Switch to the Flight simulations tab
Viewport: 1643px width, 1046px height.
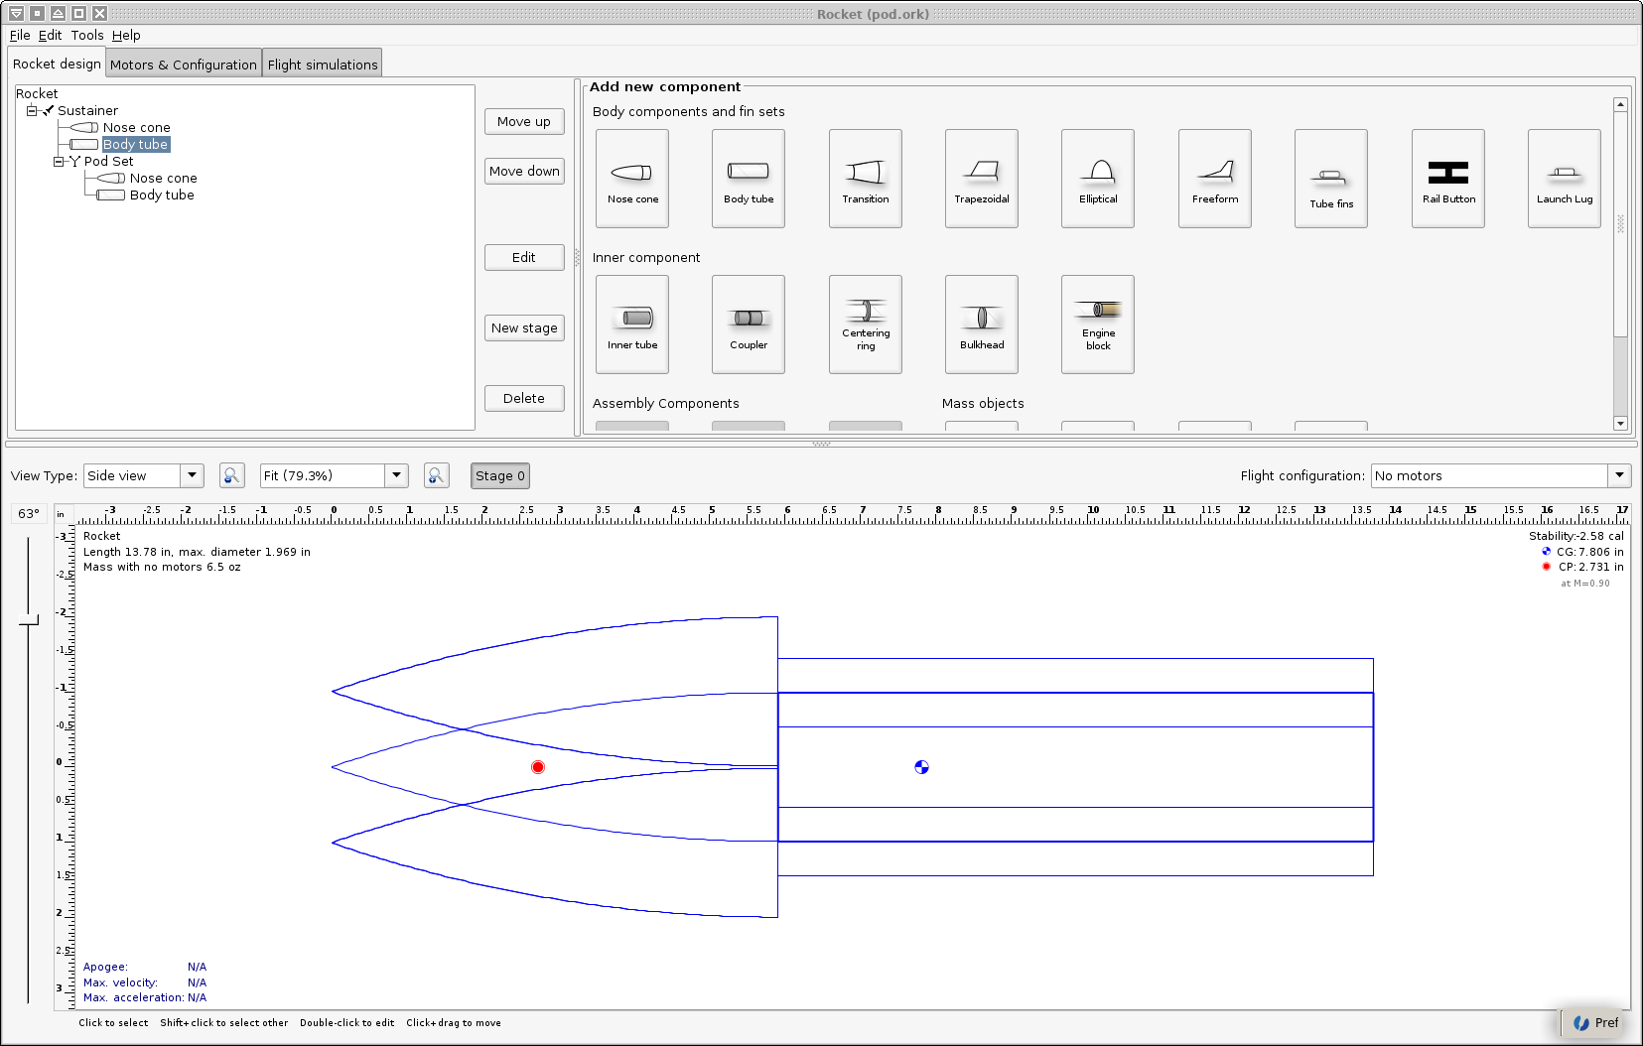pos(322,63)
